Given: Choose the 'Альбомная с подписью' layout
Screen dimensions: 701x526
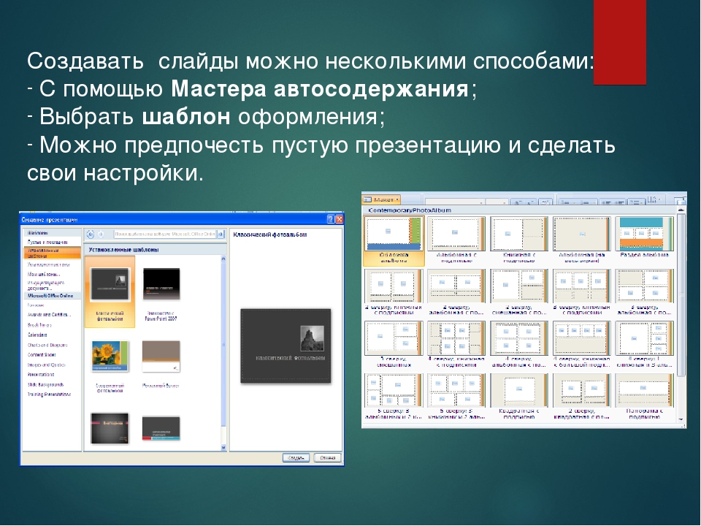Looking at the screenshot, I should 456,240.
